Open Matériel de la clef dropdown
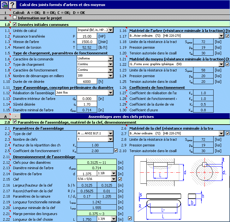The height and width of the screenshot is (222, 230). click(x=221, y=133)
